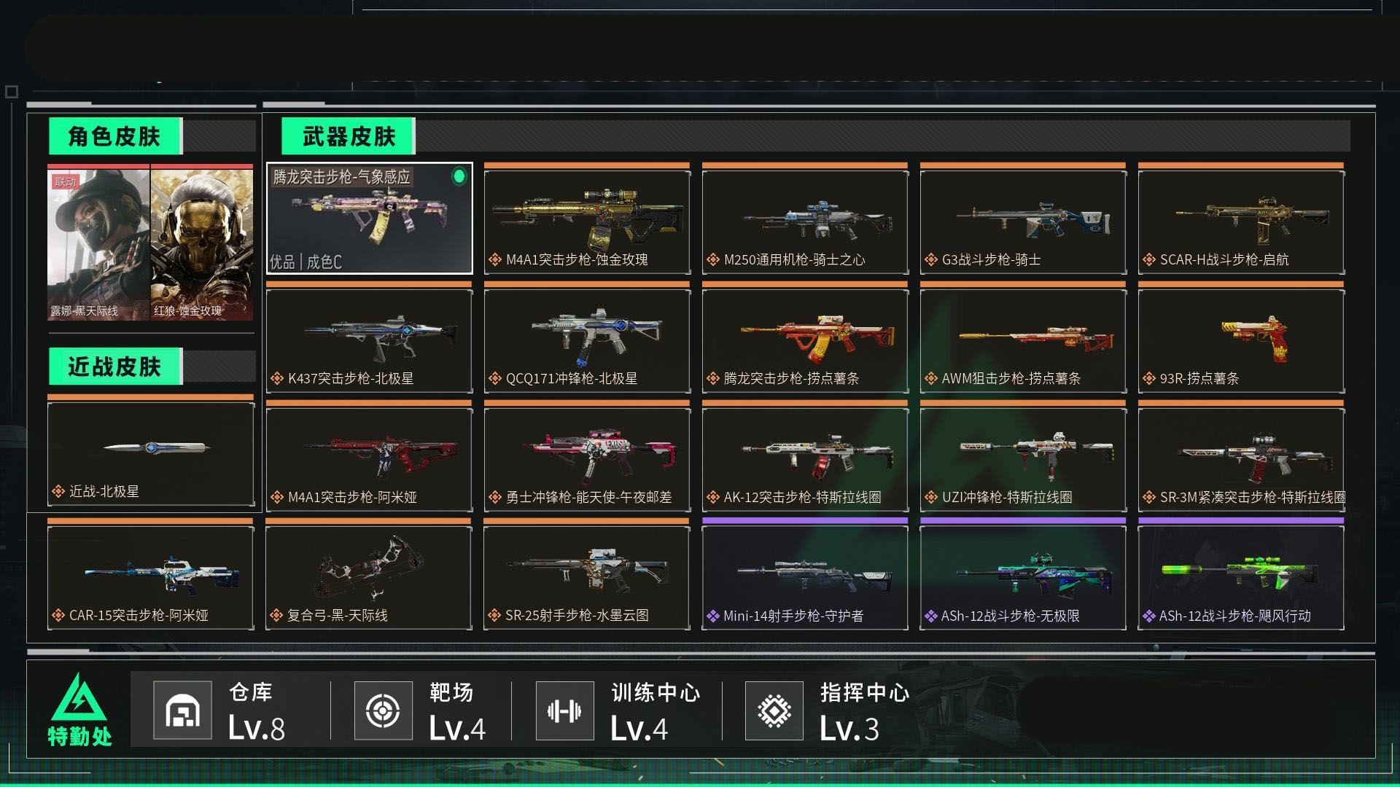Click the 仓库 Lv.8 label
Image resolution: width=1400 pixels, height=787 pixels.
(x=256, y=728)
